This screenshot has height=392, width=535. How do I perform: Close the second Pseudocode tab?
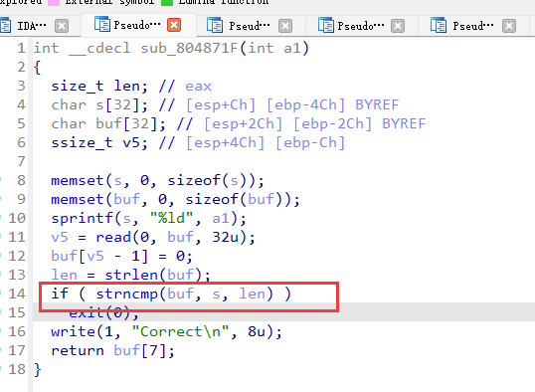pos(285,26)
